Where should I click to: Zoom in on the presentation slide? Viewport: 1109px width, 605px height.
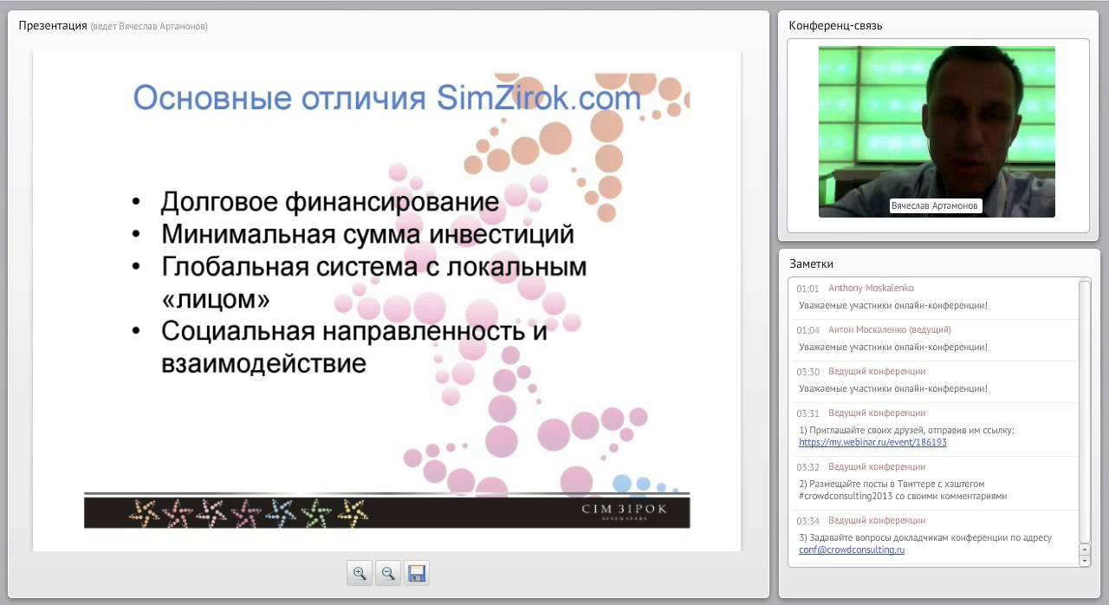click(x=360, y=573)
